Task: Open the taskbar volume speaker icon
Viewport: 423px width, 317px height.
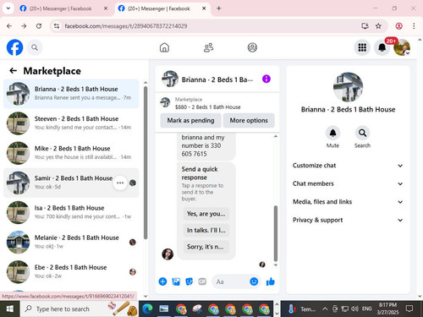Action: (355, 309)
